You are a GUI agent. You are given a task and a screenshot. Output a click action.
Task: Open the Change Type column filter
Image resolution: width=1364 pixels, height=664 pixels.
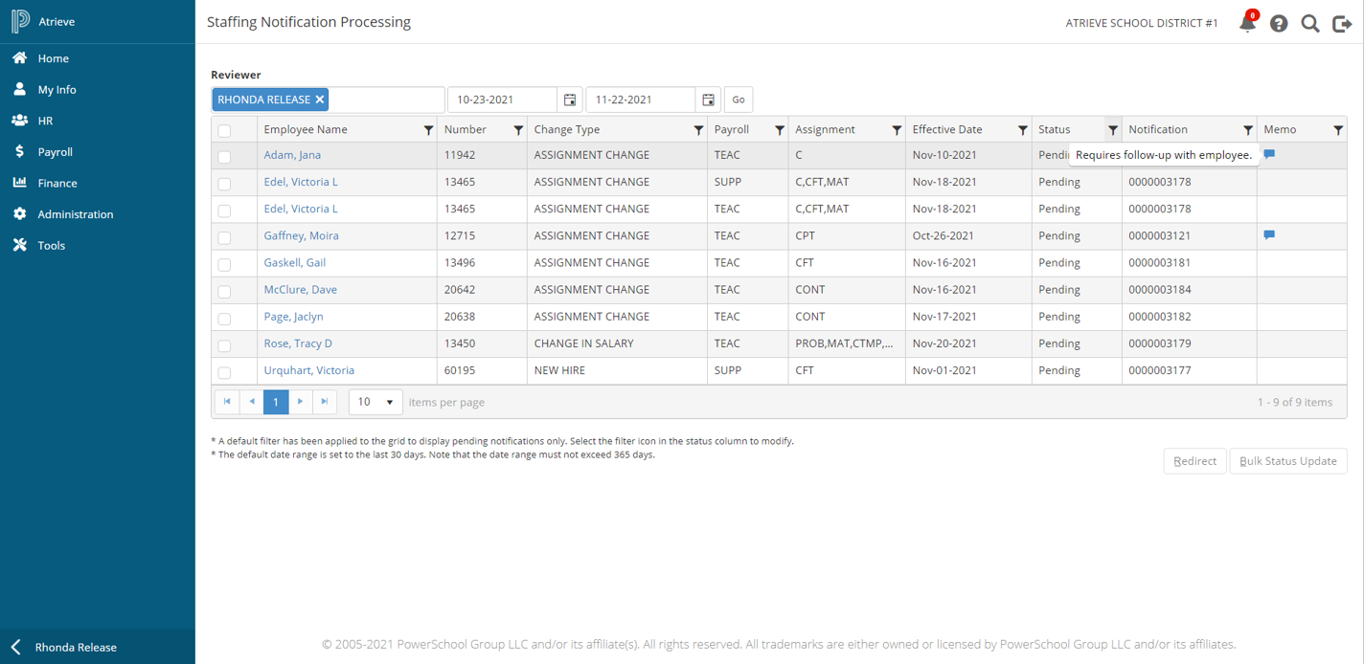coord(698,130)
